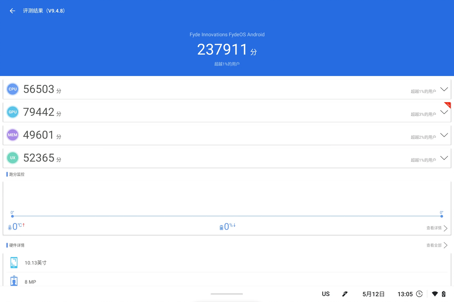Go back using the top-left arrow

[x=12, y=11]
